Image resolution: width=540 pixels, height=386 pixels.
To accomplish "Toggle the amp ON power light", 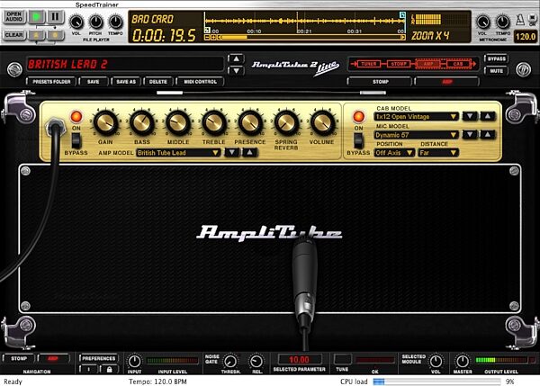I will pos(76,117).
